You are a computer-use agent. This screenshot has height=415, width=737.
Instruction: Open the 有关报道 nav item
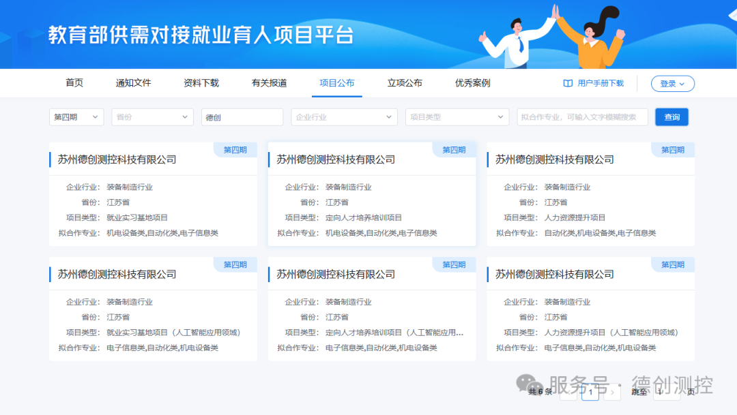[269, 82]
